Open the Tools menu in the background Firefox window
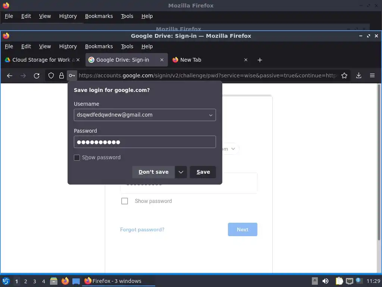The width and height of the screenshot is (382, 287). [127, 16]
